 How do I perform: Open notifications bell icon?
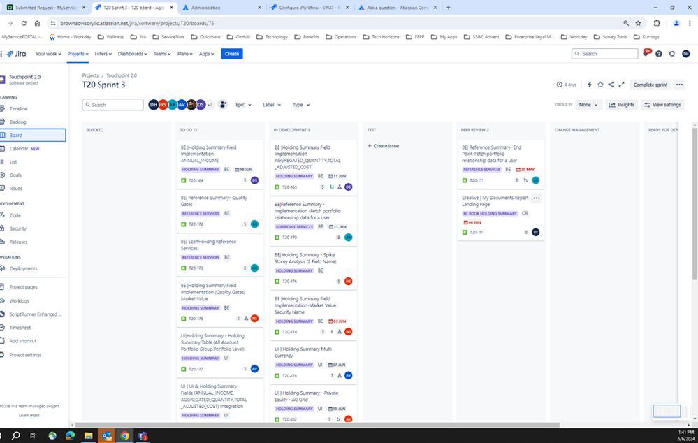coord(646,54)
